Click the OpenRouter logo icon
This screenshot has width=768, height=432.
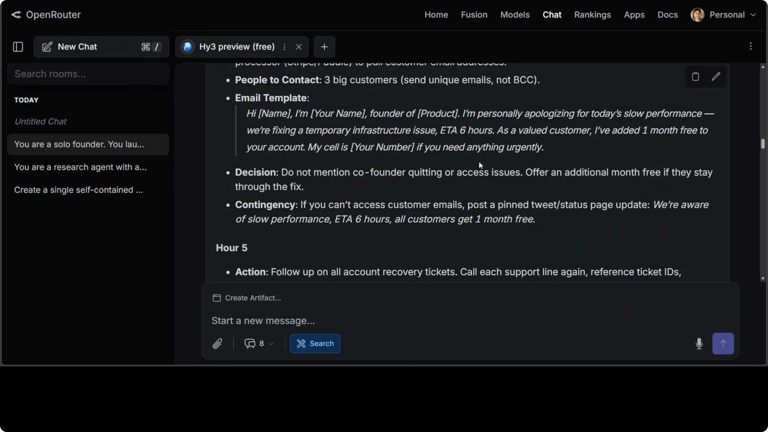[x=16, y=15]
